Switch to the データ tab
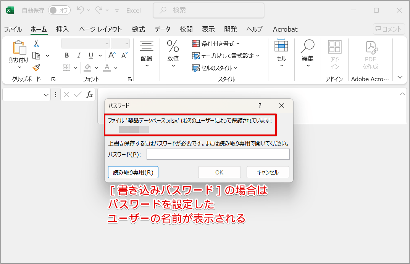The image size is (410, 264). pos(162,29)
